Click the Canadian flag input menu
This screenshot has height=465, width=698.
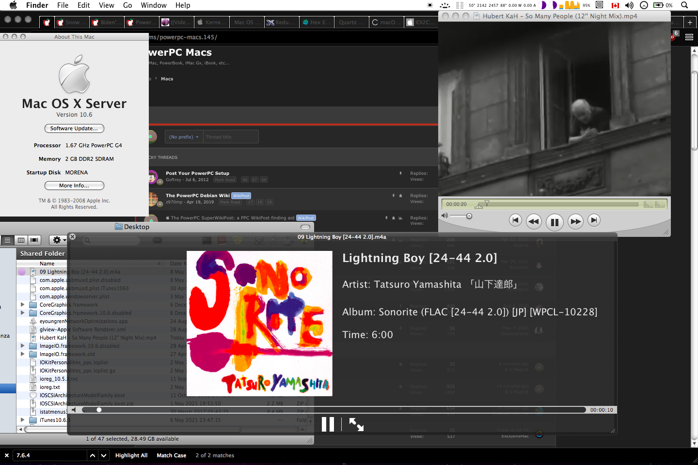(616, 5)
